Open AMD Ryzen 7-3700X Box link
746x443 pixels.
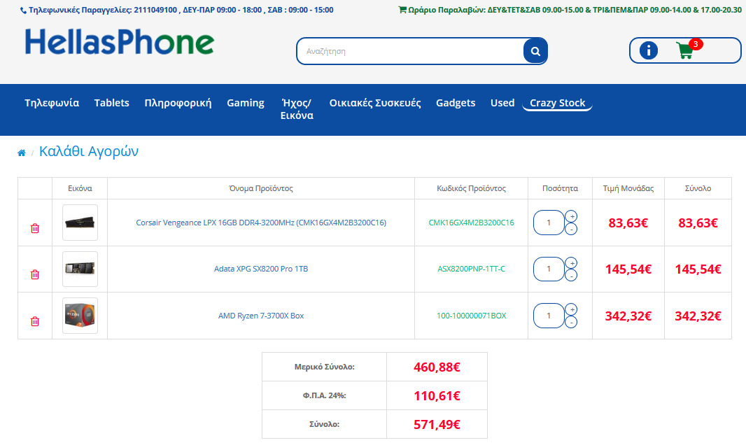click(x=261, y=316)
